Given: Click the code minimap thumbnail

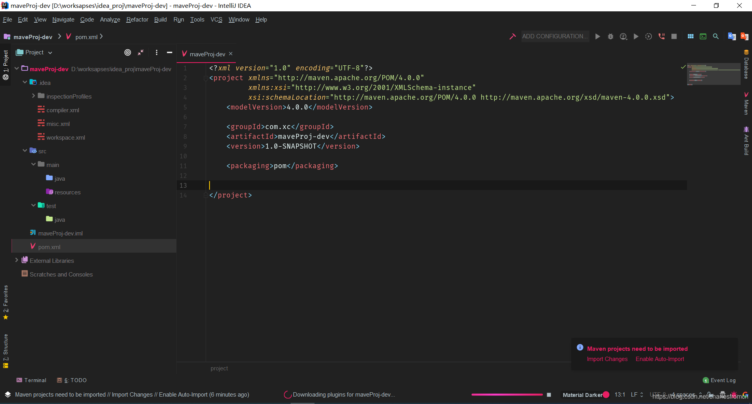Looking at the screenshot, I should pyautogui.click(x=714, y=74).
